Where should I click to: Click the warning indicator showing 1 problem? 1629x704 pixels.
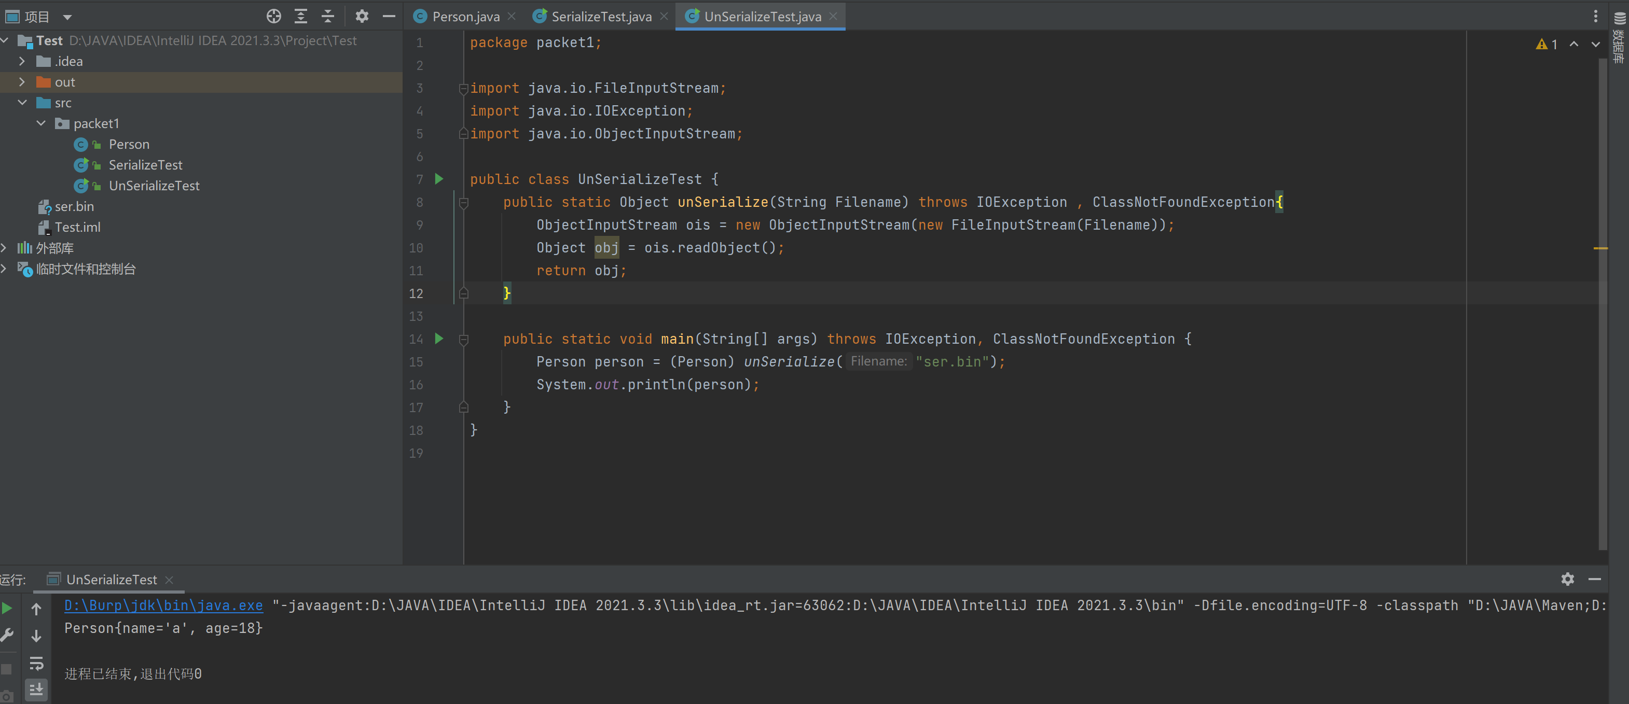coord(1546,44)
